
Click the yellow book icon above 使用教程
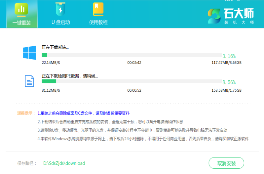click(x=98, y=10)
